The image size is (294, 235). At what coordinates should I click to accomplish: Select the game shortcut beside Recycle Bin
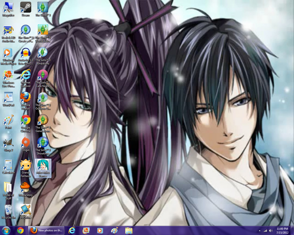[x=25, y=212]
